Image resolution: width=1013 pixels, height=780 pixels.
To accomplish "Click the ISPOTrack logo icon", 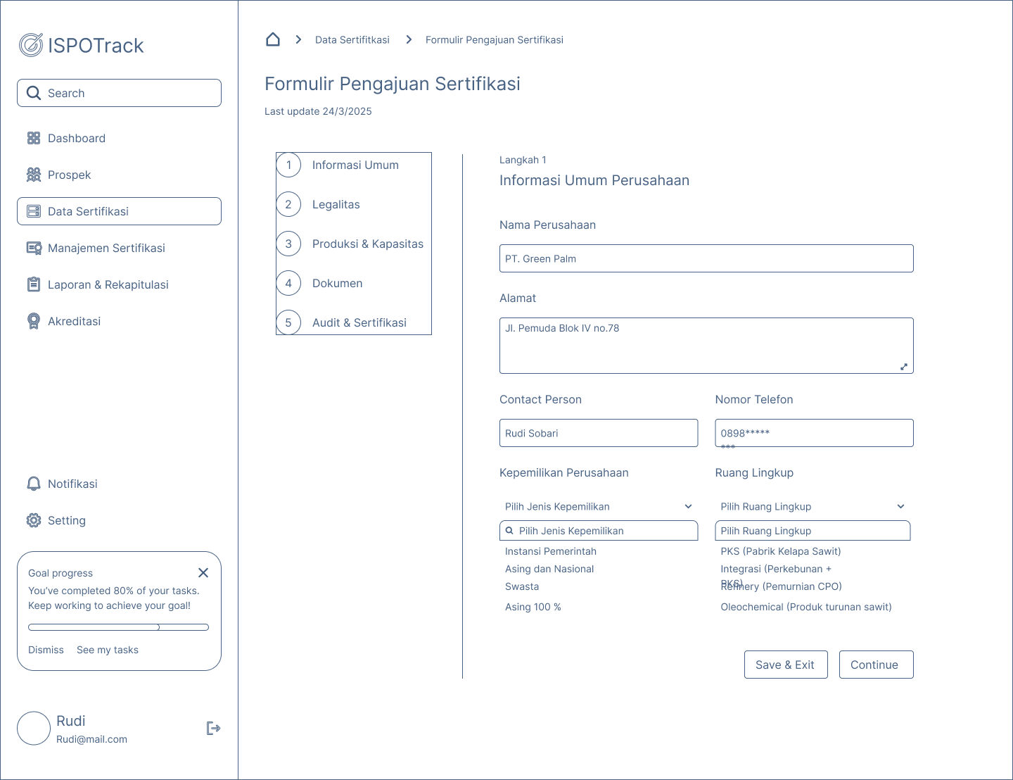I will click(x=31, y=45).
